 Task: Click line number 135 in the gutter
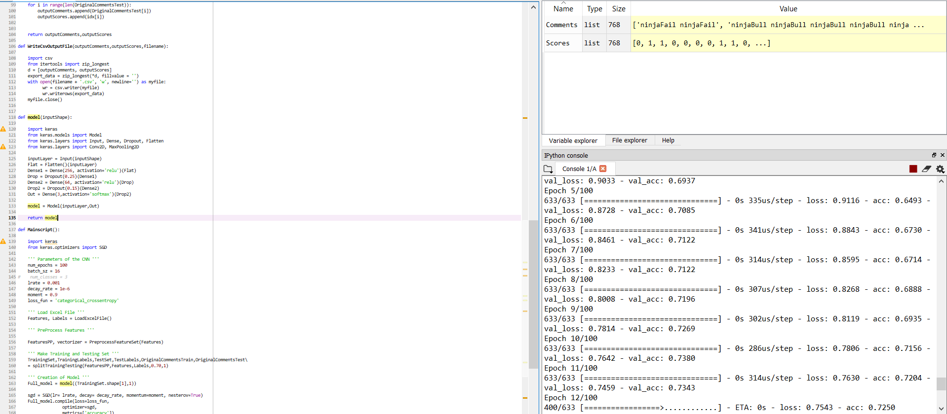12,218
